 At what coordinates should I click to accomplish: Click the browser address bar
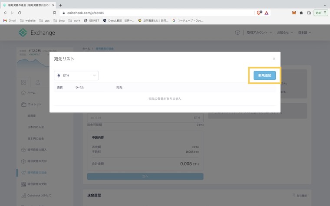click(156, 13)
